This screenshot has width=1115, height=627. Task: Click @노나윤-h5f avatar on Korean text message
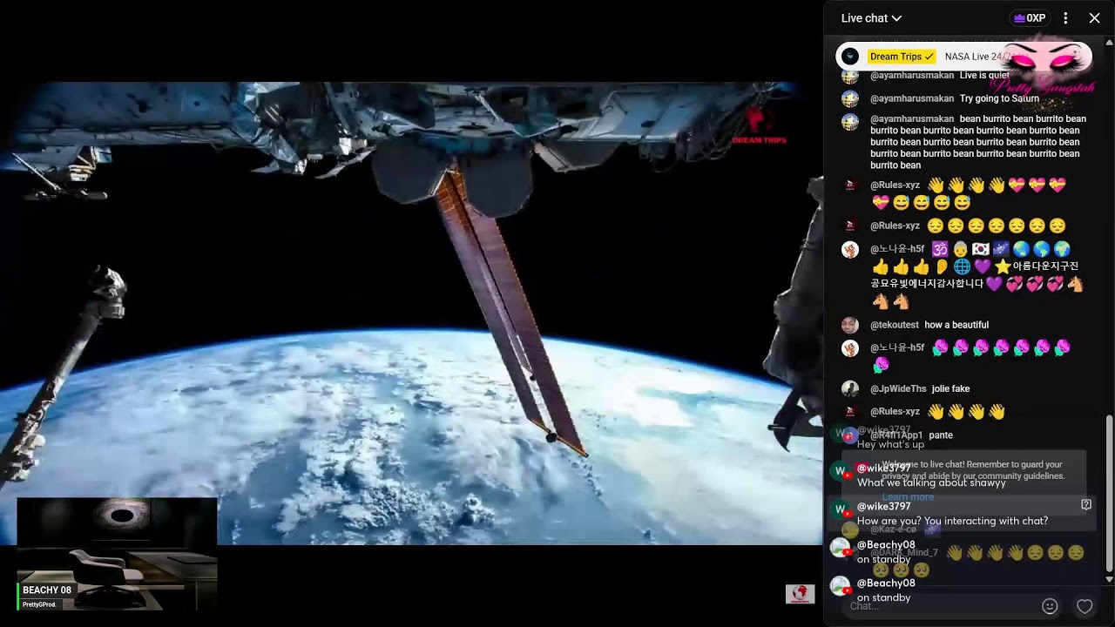(x=850, y=250)
